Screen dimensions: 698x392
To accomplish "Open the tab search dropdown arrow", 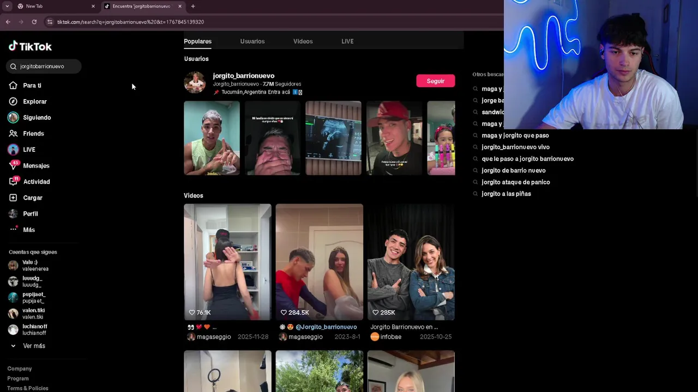I will pyautogui.click(x=7, y=6).
